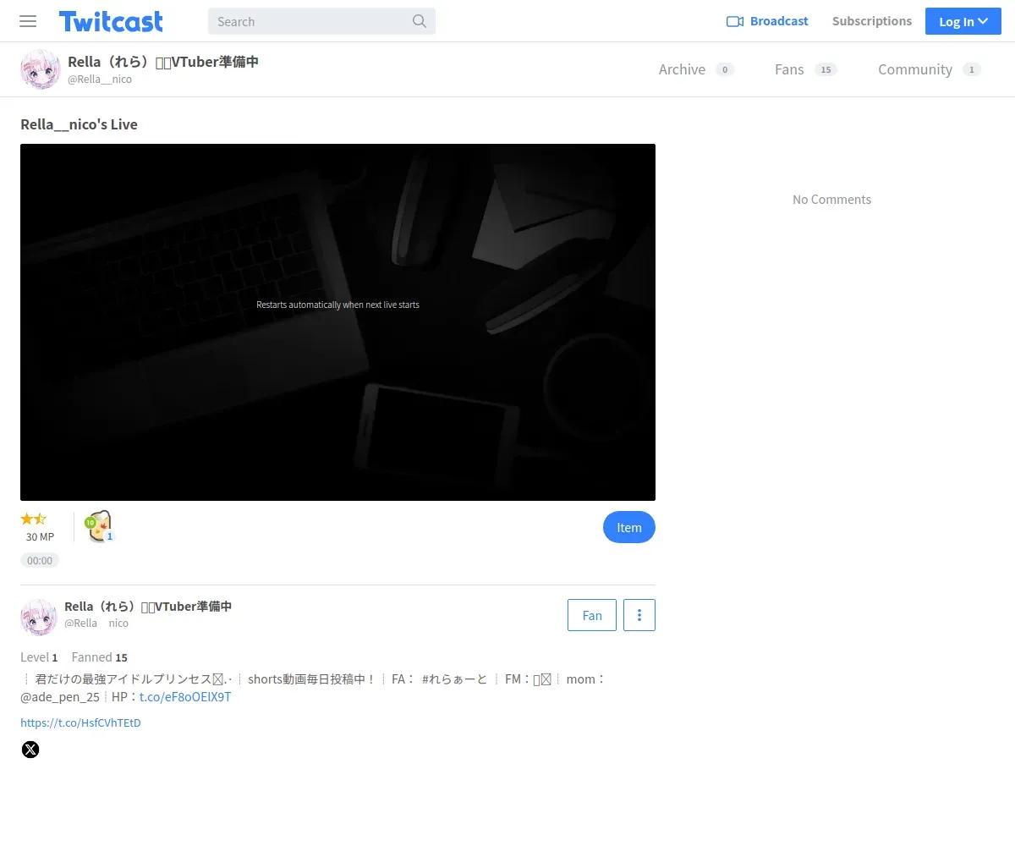Image resolution: width=1015 pixels, height=846 pixels.
Task: Click the No Comments text
Action: coord(831,200)
